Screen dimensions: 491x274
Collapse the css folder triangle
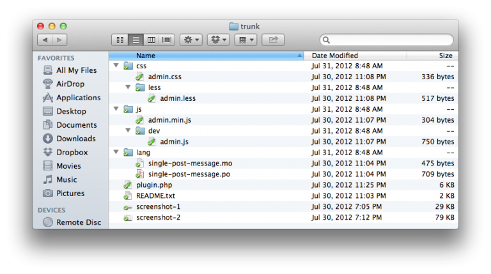click(x=116, y=66)
